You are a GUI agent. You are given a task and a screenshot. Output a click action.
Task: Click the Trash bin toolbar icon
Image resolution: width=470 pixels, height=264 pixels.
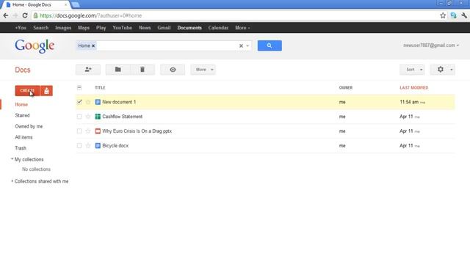142,70
